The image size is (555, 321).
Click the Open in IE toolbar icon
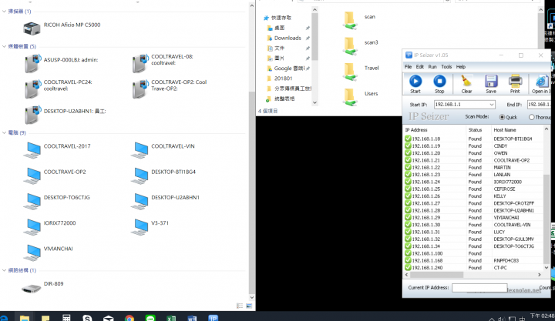pos(540,84)
